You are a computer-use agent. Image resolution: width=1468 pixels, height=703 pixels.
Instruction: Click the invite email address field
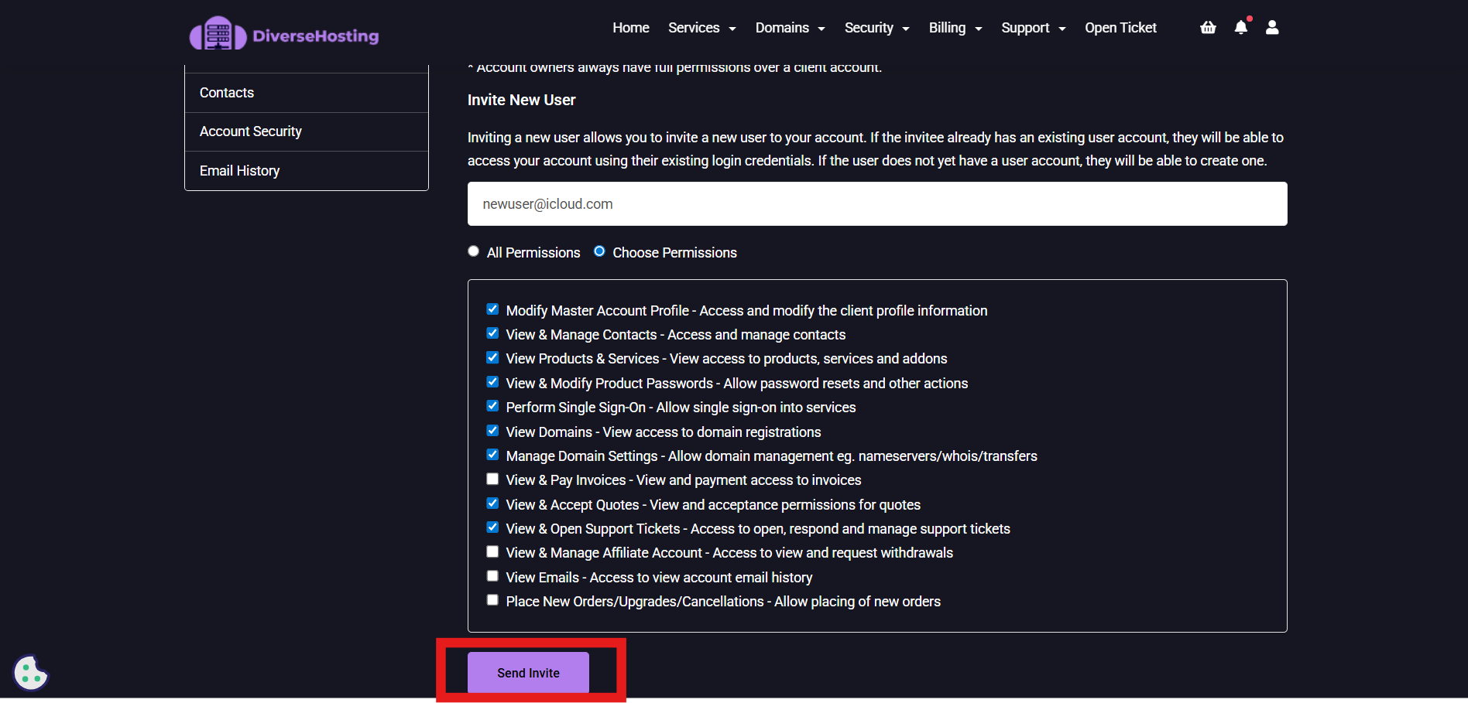point(876,204)
